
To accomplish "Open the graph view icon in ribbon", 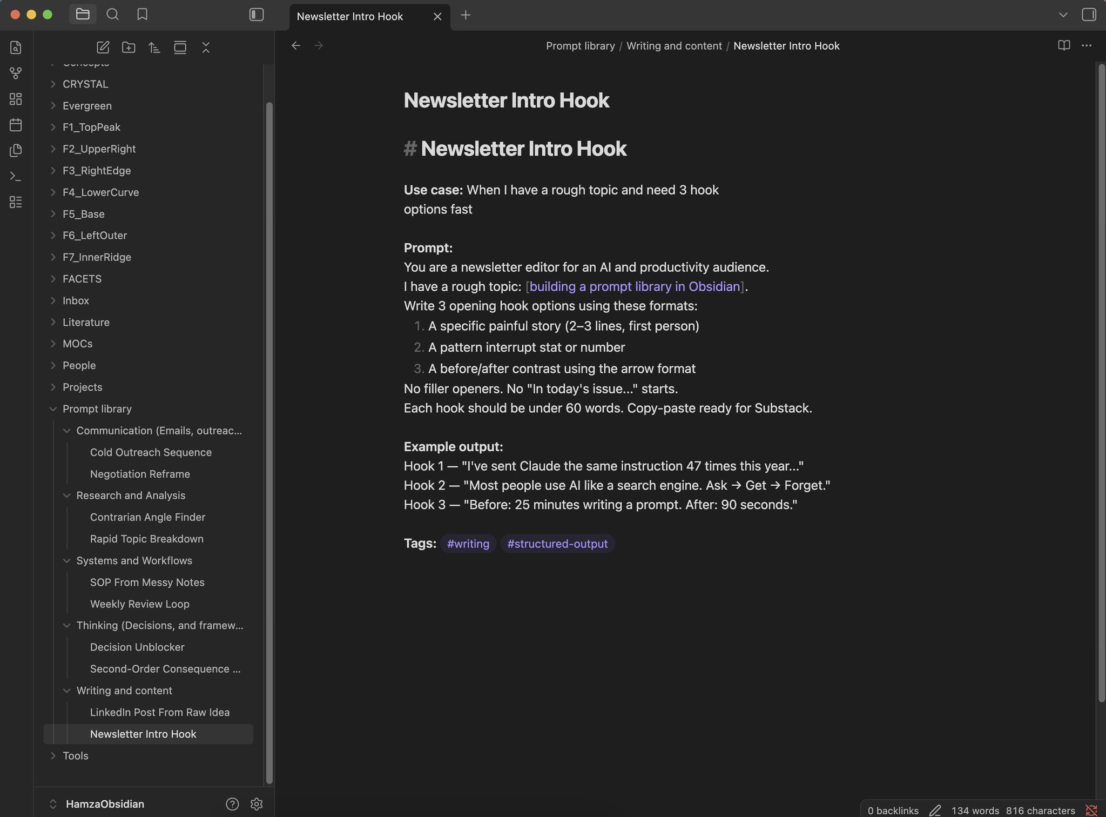I will coord(16,73).
